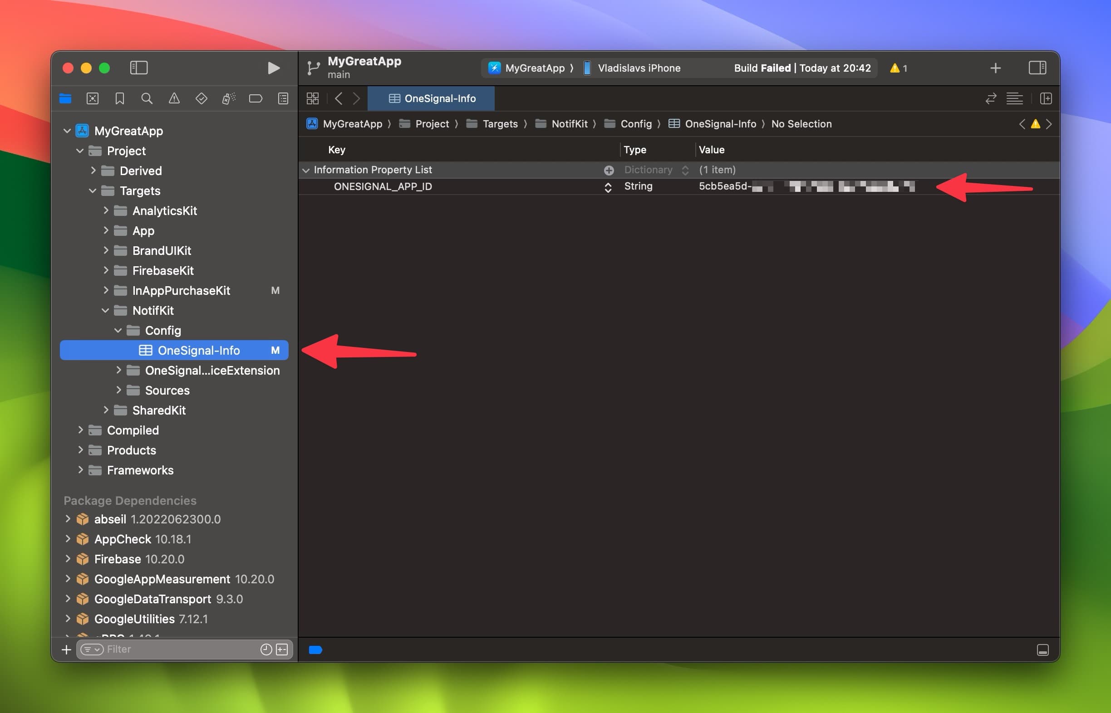Open source control branch icon

[313, 68]
